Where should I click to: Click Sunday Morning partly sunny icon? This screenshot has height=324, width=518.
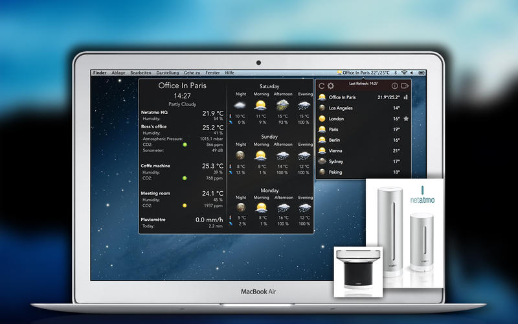[x=261, y=156]
